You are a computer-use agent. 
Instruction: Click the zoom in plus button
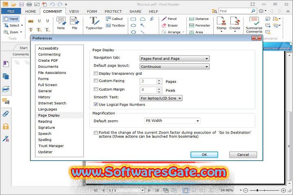[x=284, y=191]
